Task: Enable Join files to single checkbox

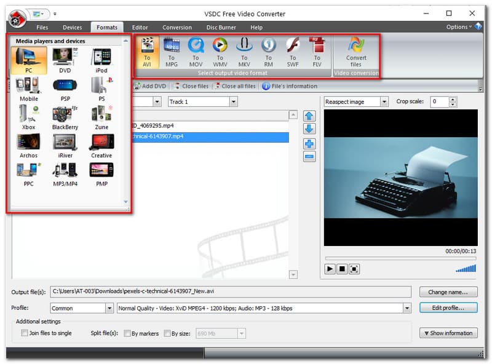Action: (x=25, y=333)
